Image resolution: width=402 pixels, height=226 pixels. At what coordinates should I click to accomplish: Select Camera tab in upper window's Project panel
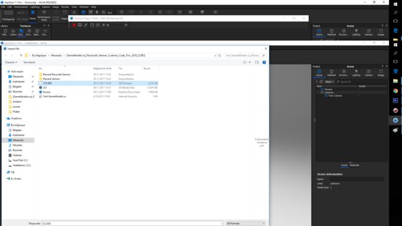pyautogui.click(x=368, y=32)
